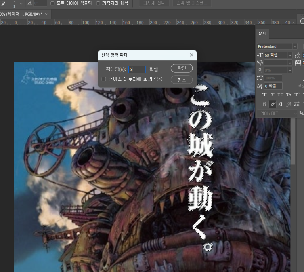Open the Pretendard font family dropdown
Image resolution: width=304 pixels, height=272 pixels.
click(x=295, y=46)
